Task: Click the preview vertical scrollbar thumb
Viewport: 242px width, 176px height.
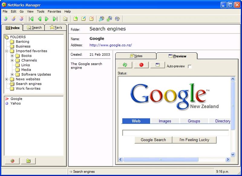Action: coord(233,106)
